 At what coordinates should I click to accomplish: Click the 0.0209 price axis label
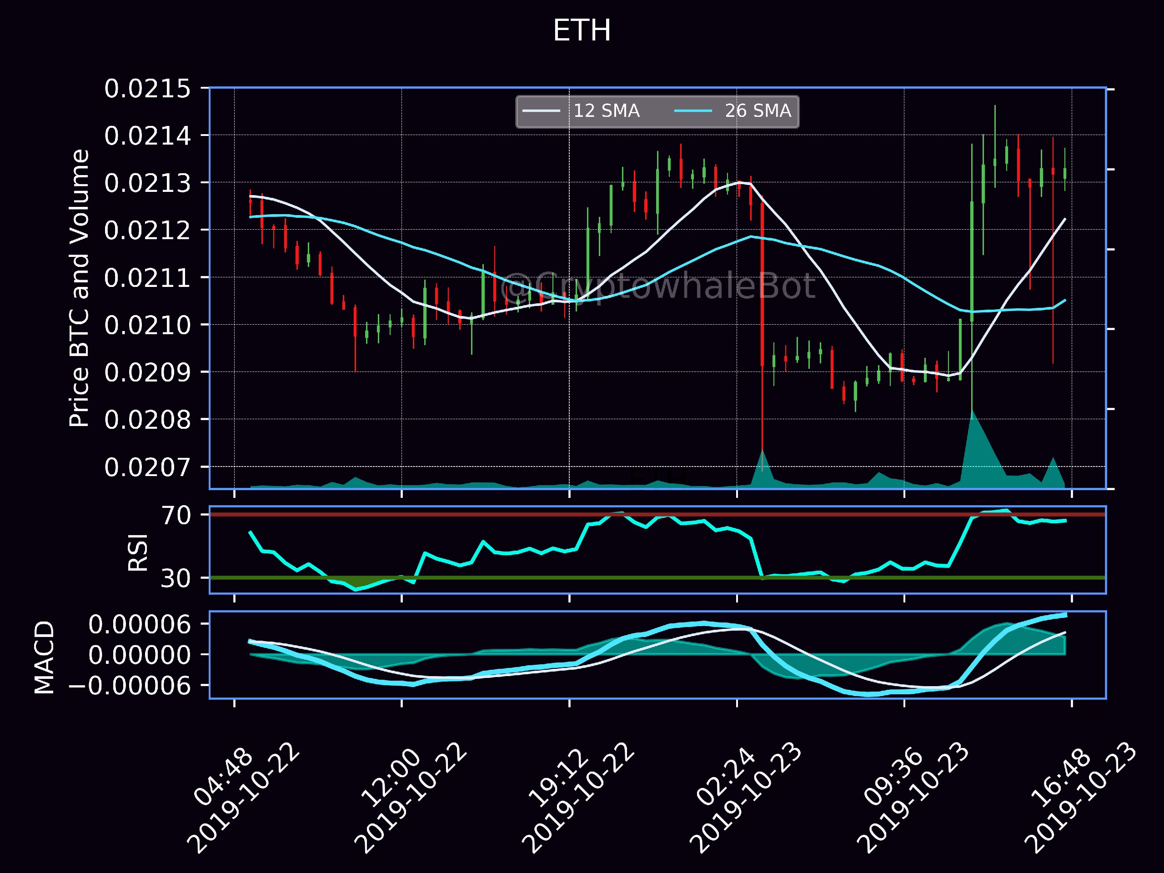[147, 373]
